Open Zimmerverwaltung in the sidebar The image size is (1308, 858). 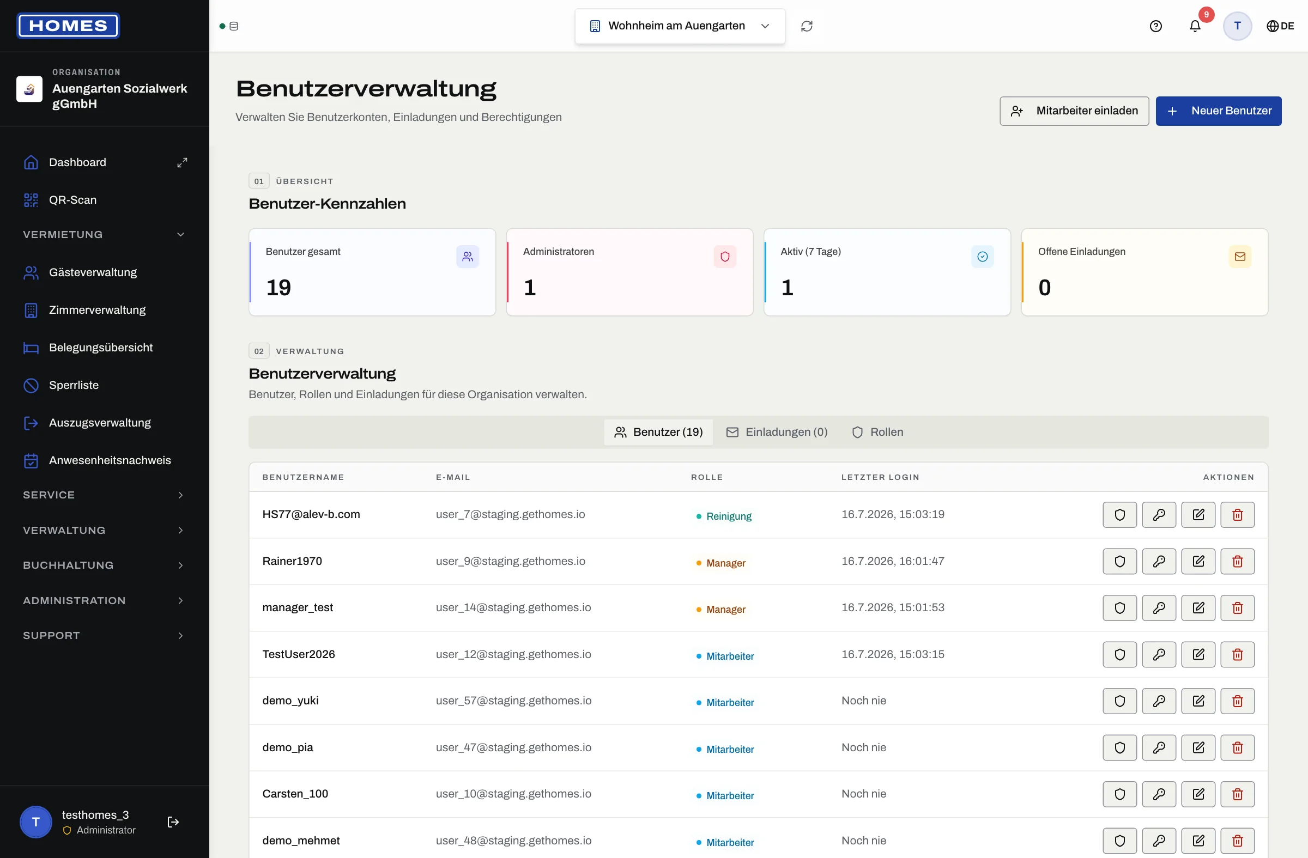(105, 310)
